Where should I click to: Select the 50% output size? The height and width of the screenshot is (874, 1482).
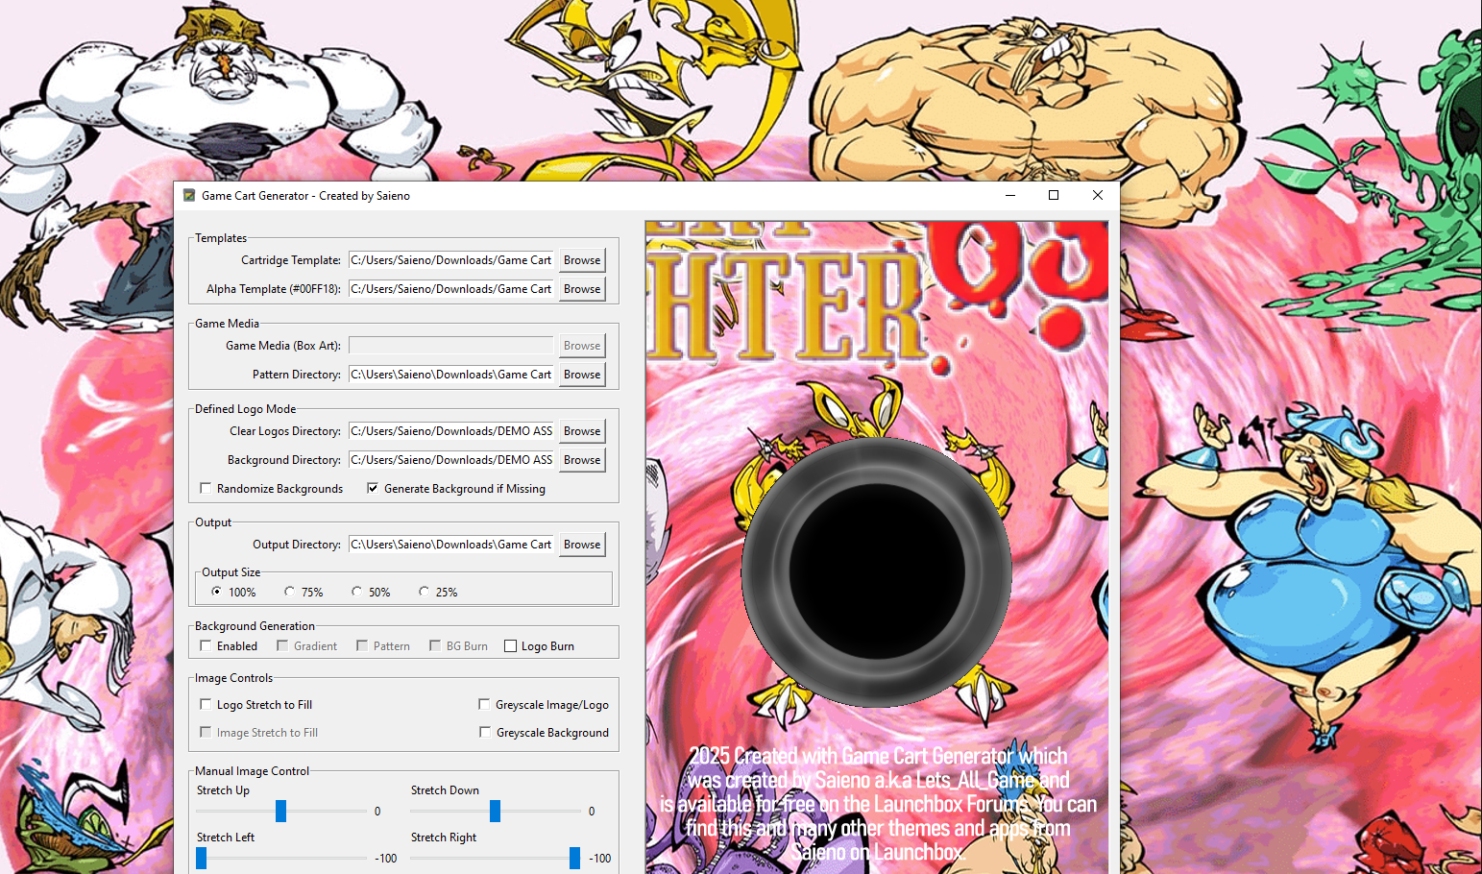click(356, 592)
